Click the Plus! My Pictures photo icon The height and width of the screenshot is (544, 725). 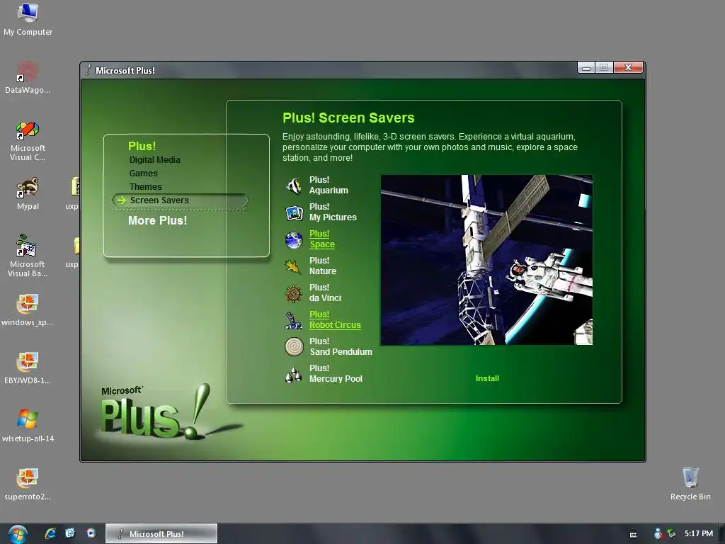(294, 212)
